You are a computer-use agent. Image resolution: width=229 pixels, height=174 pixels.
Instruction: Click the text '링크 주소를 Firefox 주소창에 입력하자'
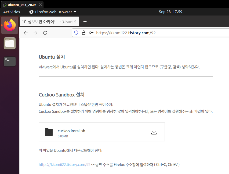tap(124, 165)
